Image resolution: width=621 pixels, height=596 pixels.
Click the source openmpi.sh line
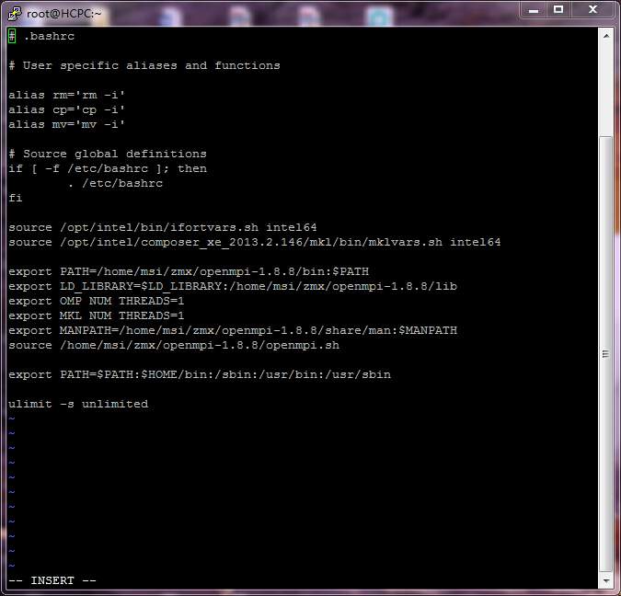174,345
